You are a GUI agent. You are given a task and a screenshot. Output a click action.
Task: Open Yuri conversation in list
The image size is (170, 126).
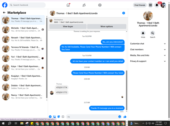23,58
